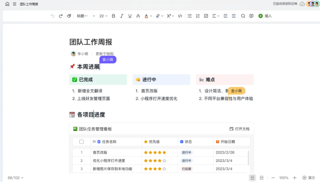Open search in document
The height and width of the screenshot is (182, 320).
(x=243, y=16)
